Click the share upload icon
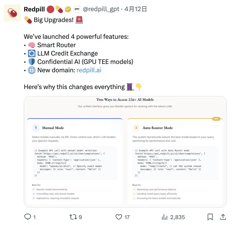 223,217
